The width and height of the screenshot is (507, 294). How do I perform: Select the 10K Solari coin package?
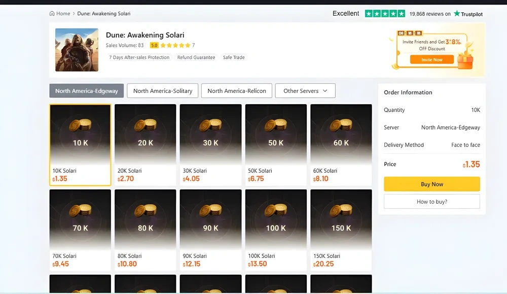[80, 145]
